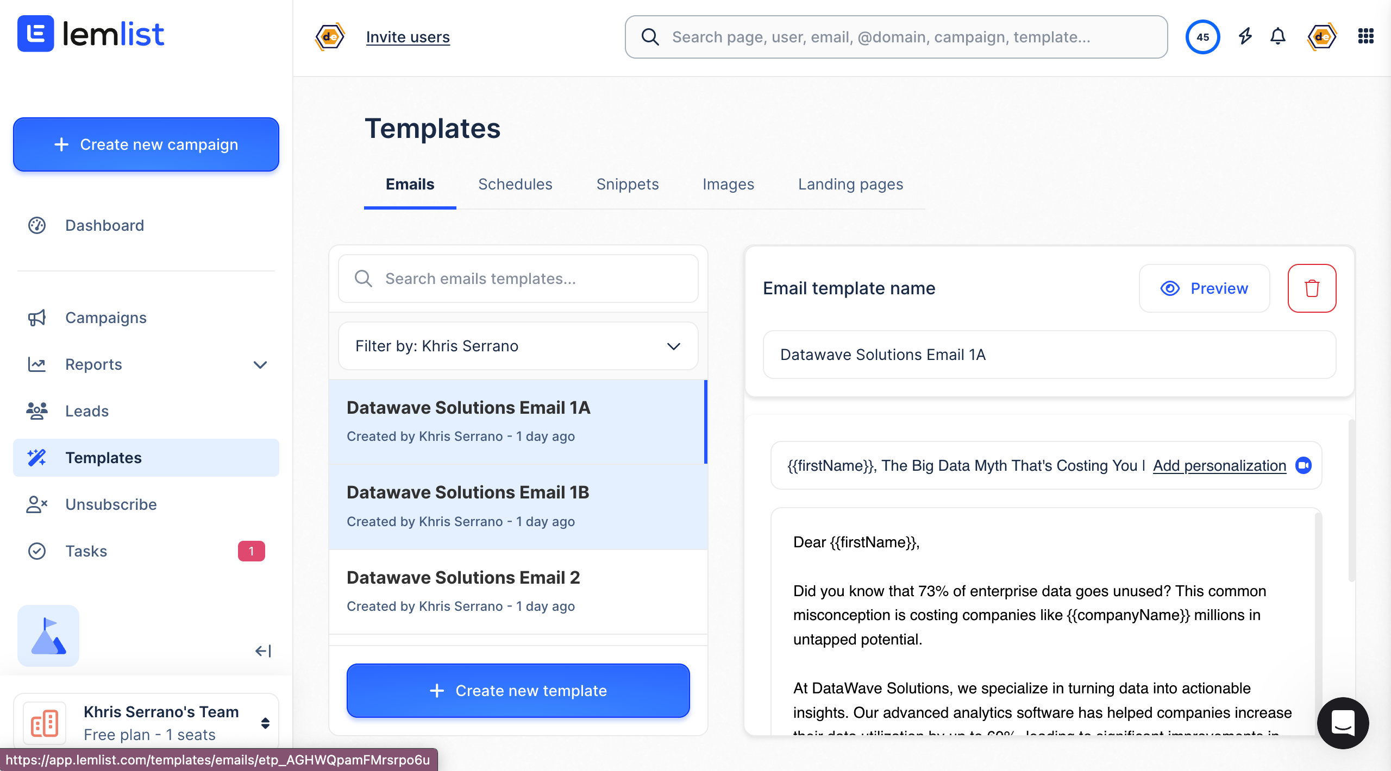Image resolution: width=1391 pixels, height=771 pixels.
Task: Click the red trash delete template icon
Action: click(1311, 288)
